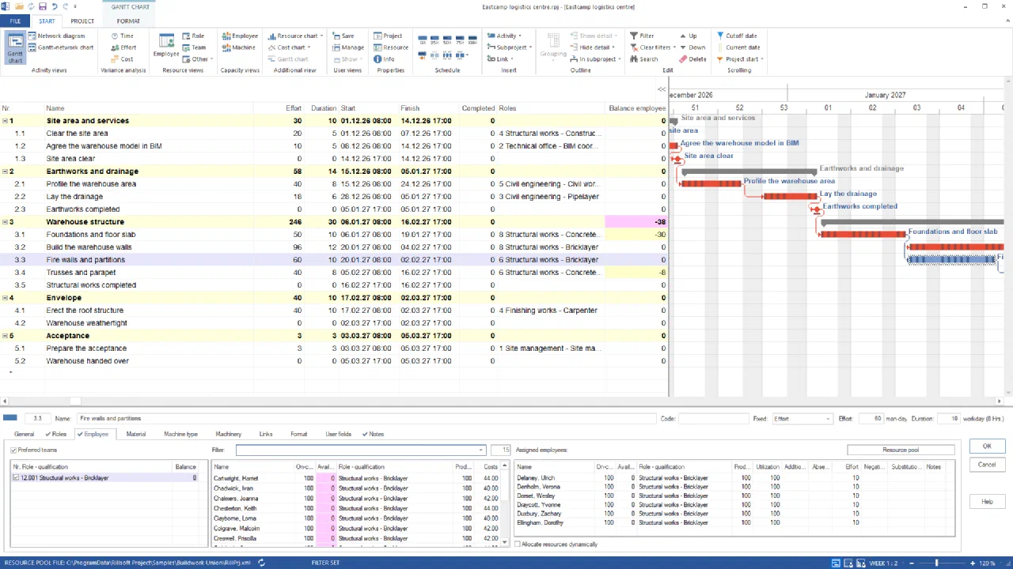Open the Employee capacity view

240,36
